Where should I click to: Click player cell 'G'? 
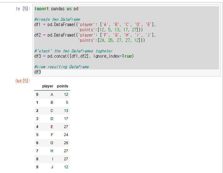[x=52, y=143]
